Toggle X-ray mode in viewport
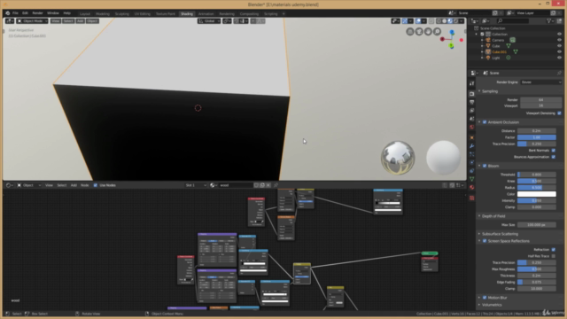This screenshot has height=319, width=567. [x=431, y=21]
